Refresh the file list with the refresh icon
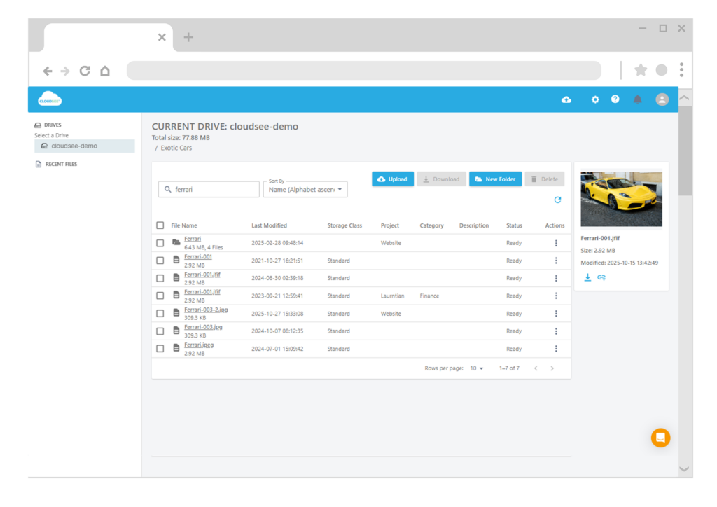717x507 pixels. pos(557,200)
